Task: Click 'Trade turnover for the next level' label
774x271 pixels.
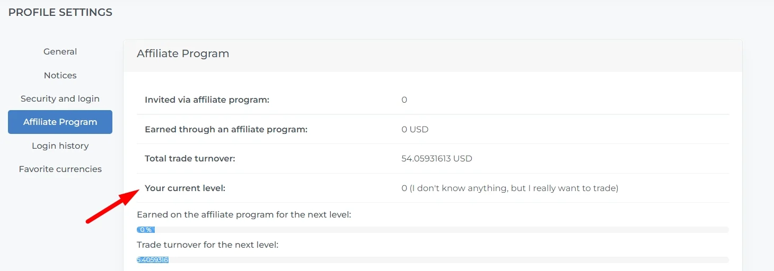Action: point(207,245)
